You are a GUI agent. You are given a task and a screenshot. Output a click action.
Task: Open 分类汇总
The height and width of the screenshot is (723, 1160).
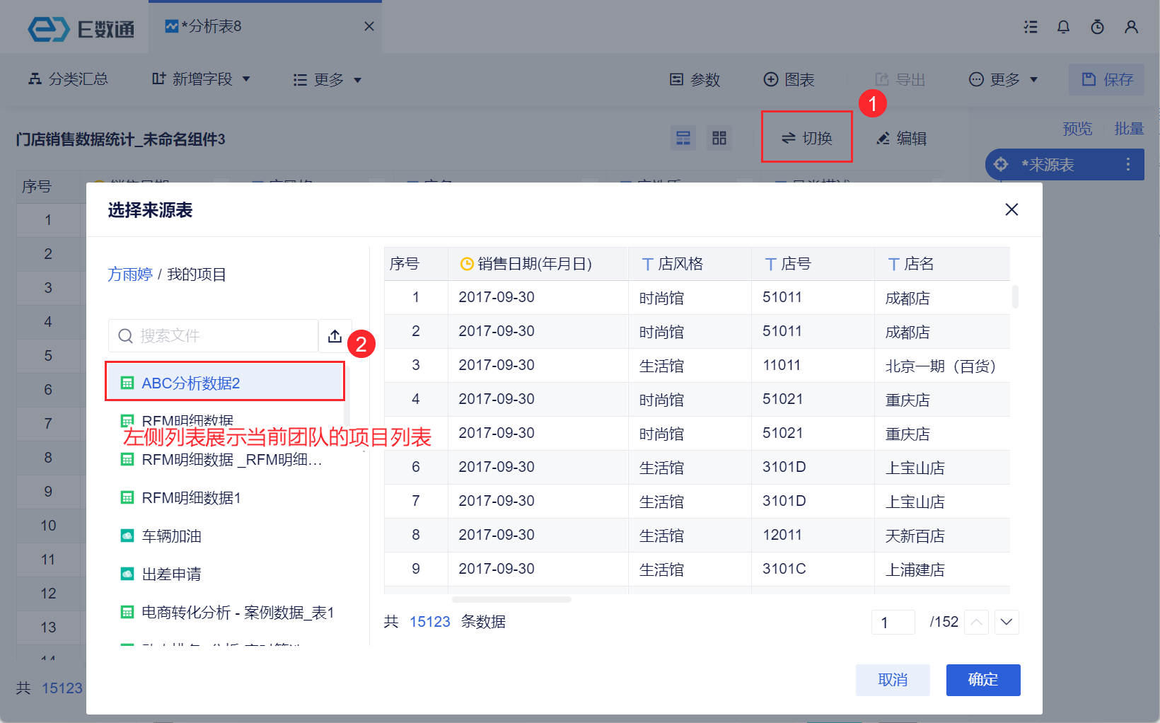coord(68,79)
